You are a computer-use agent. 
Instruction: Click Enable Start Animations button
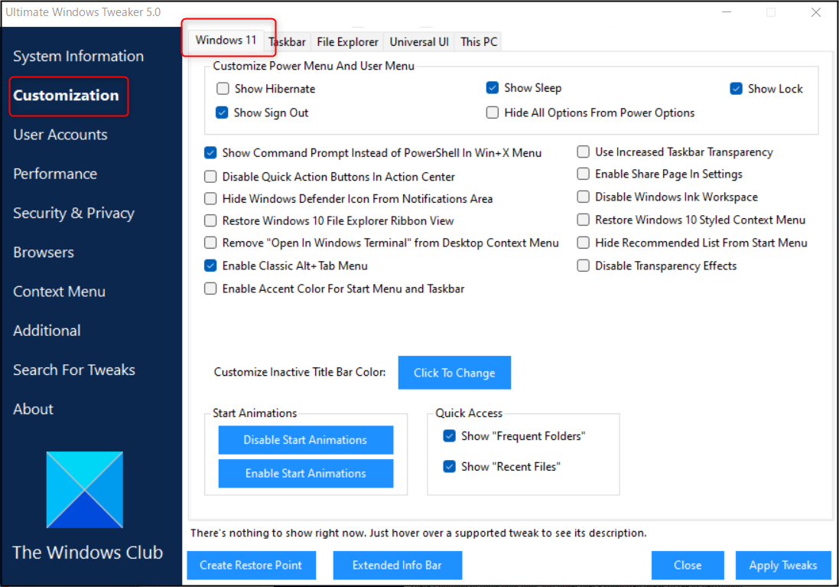[305, 474]
